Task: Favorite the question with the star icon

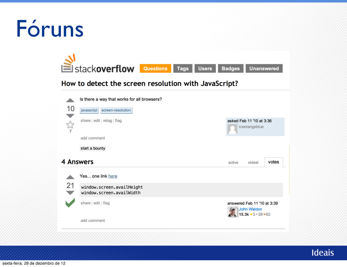Action: [x=70, y=125]
